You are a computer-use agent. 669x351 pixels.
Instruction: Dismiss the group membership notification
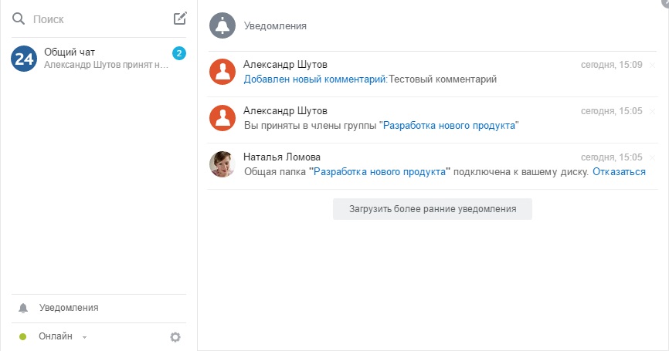[x=653, y=112]
